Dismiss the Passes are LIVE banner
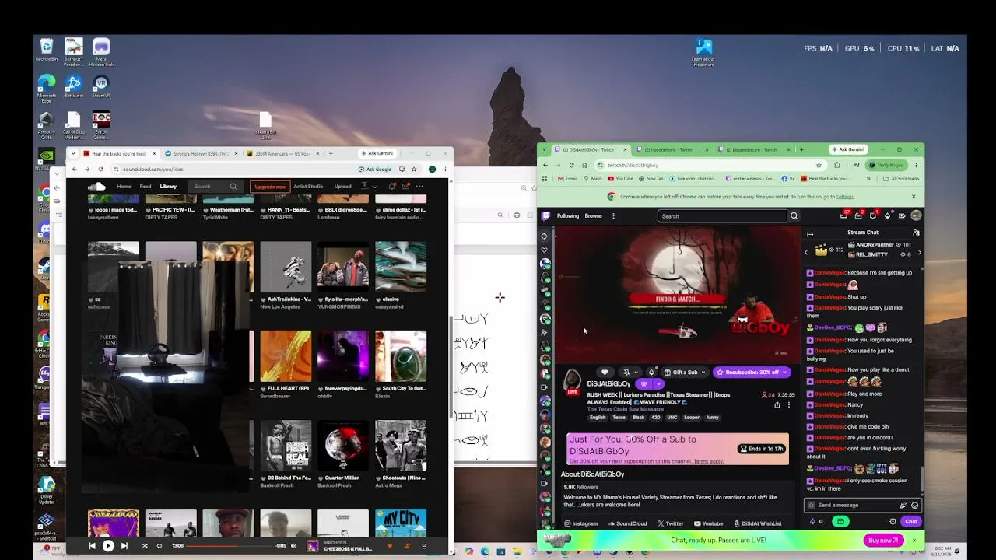This screenshot has width=996, height=560. (x=914, y=540)
